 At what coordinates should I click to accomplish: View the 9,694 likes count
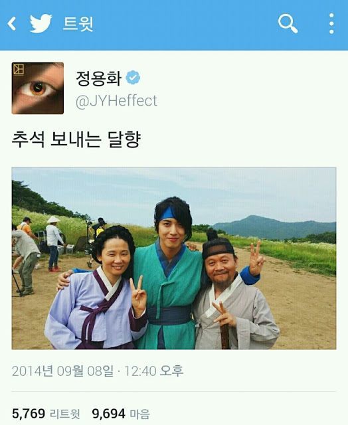tap(109, 414)
